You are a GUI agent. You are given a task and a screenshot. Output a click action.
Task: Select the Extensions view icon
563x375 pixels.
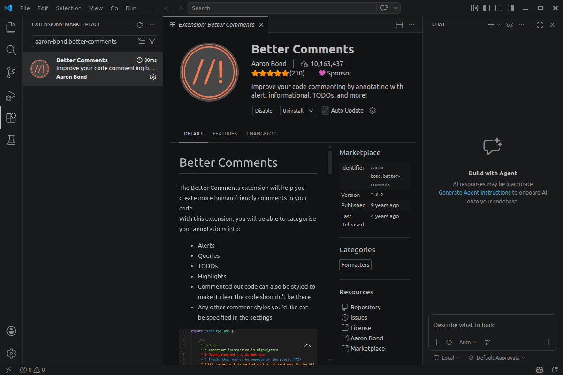(11, 118)
